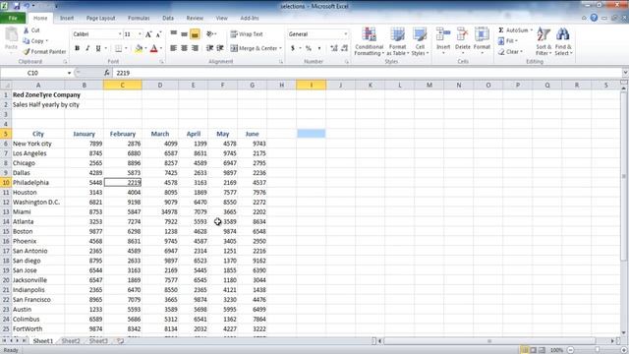
Task: Toggle Middle Align vertical alignment
Action: pos(184,34)
